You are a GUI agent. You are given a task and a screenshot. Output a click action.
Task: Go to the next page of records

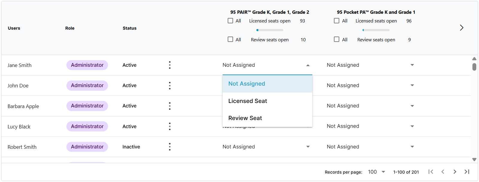click(x=455, y=172)
